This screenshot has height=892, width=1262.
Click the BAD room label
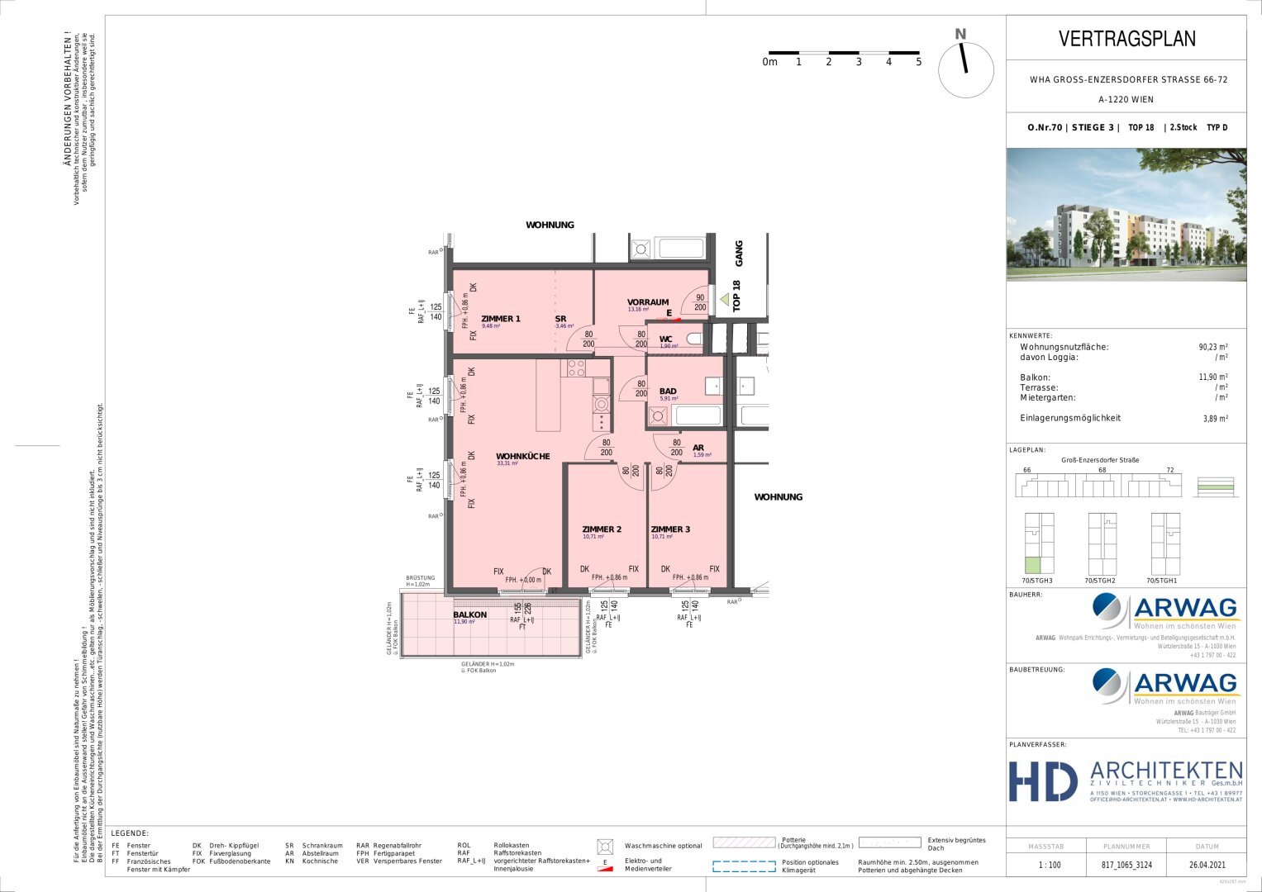(x=668, y=391)
